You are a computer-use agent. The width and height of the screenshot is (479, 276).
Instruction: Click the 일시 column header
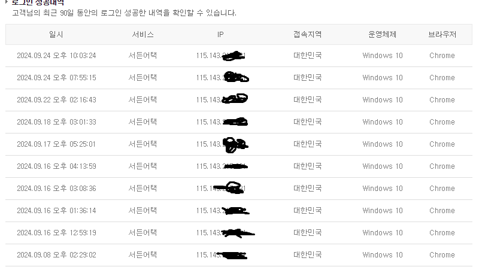56,35
